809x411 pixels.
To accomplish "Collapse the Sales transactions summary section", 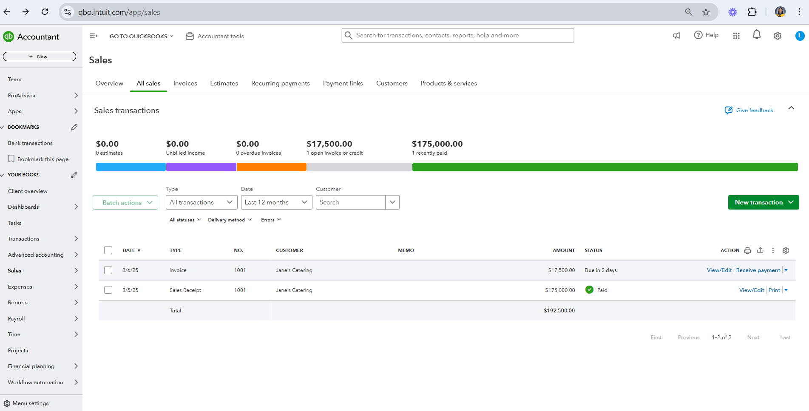I will coord(791,108).
